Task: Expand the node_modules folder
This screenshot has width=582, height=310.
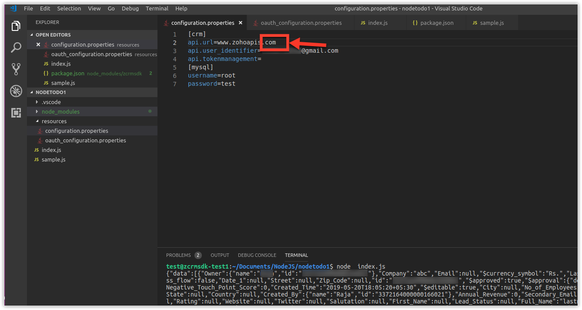Action: point(92,111)
